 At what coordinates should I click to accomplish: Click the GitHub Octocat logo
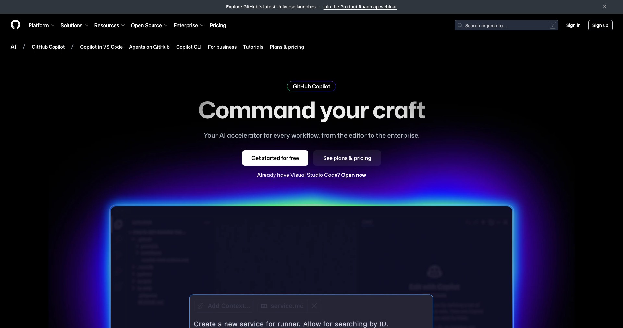[x=16, y=25]
